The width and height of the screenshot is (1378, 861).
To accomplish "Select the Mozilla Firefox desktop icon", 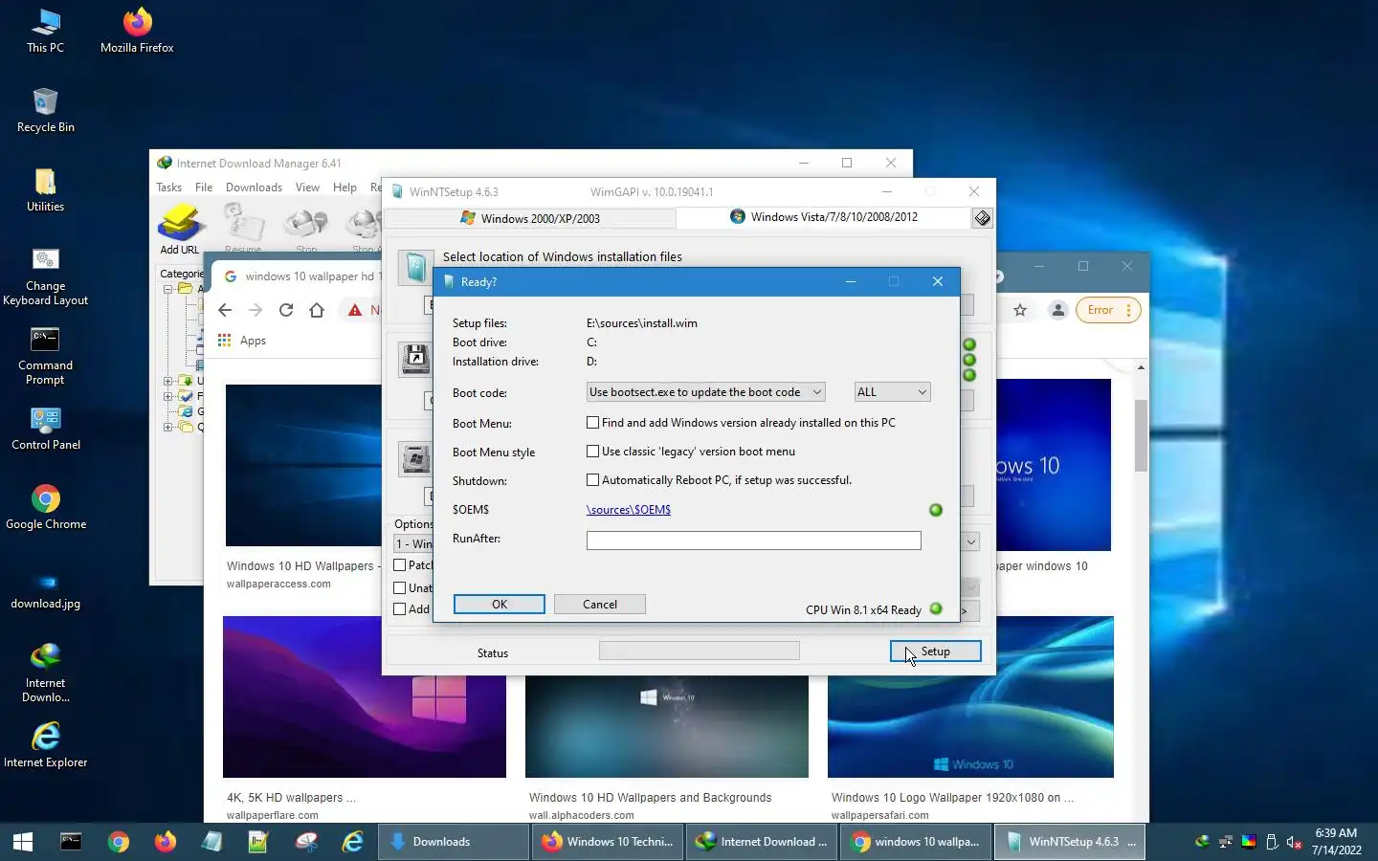I will (137, 31).
